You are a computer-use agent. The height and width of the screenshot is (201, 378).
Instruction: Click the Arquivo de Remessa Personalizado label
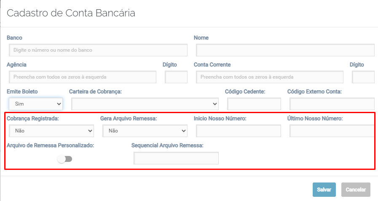point(50,145)
